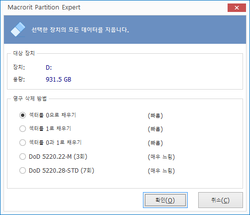The width and height of the screenshot is (250, 215).
Task: Click the (빠름) text beside 섹터를 0과 1로 채우기
Action: click(155, 143)
